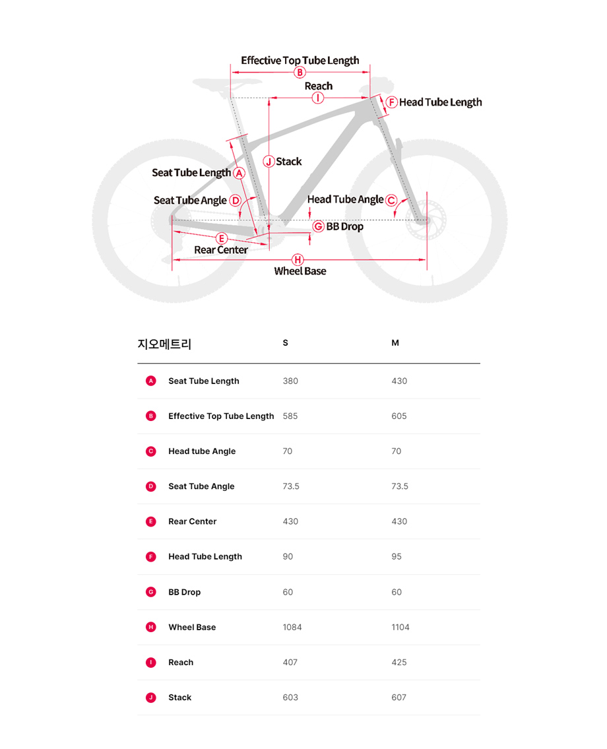Screen dimensions: 607x749
Task: Click the red A badge beside Seat Tube Length row
Action: 151,381
